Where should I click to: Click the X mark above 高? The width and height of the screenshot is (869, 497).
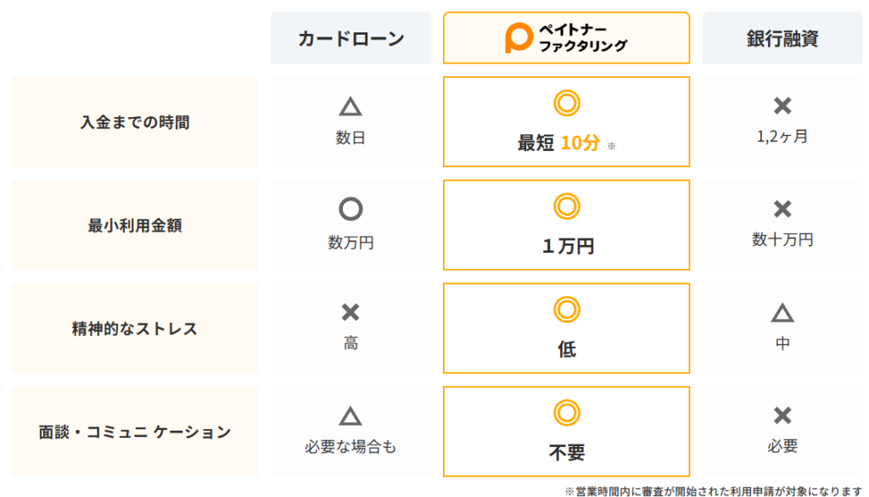pos(350,312)
